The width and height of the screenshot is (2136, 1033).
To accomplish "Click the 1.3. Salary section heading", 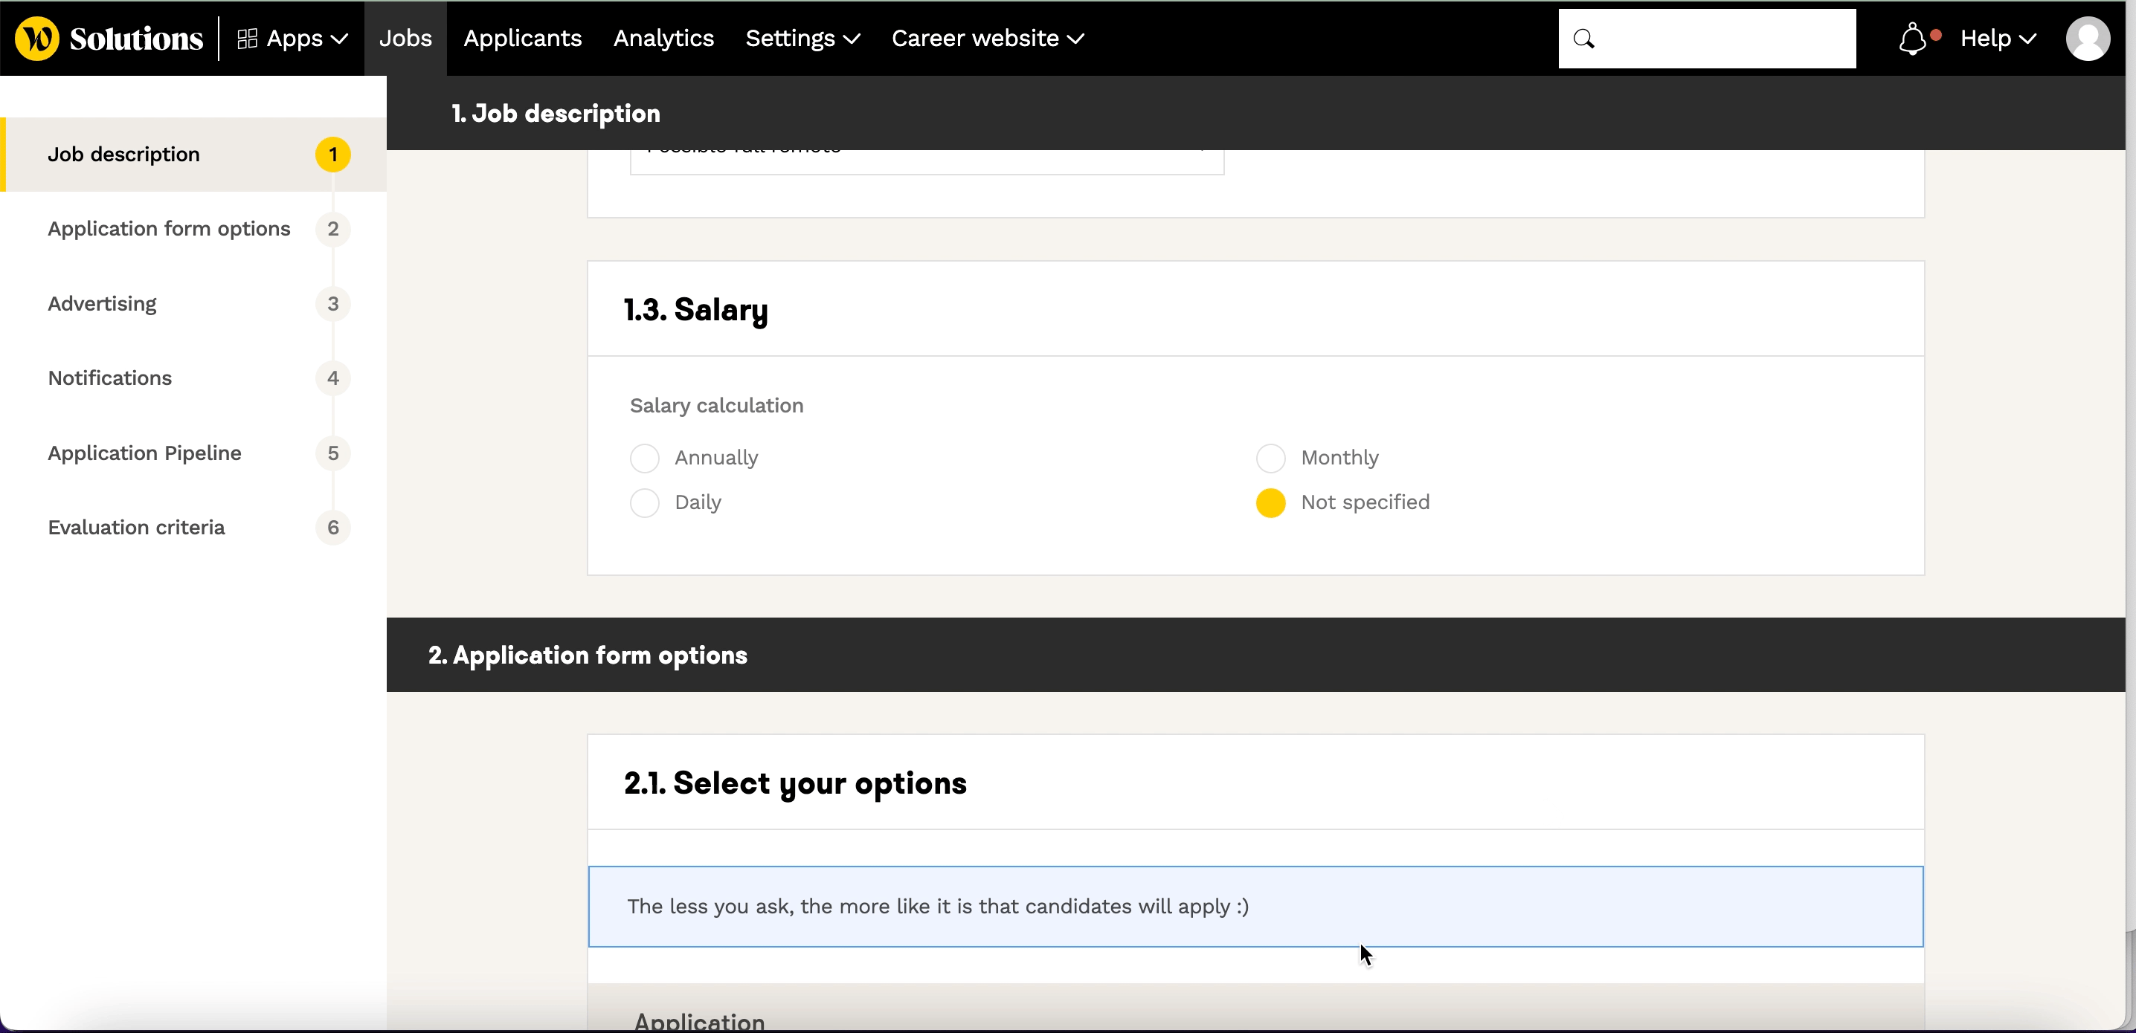I will (x=695, y=310).
